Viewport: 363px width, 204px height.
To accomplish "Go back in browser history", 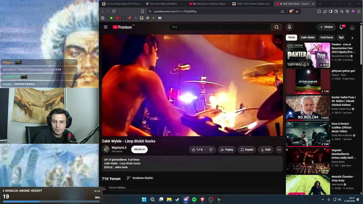I will 103,11.
